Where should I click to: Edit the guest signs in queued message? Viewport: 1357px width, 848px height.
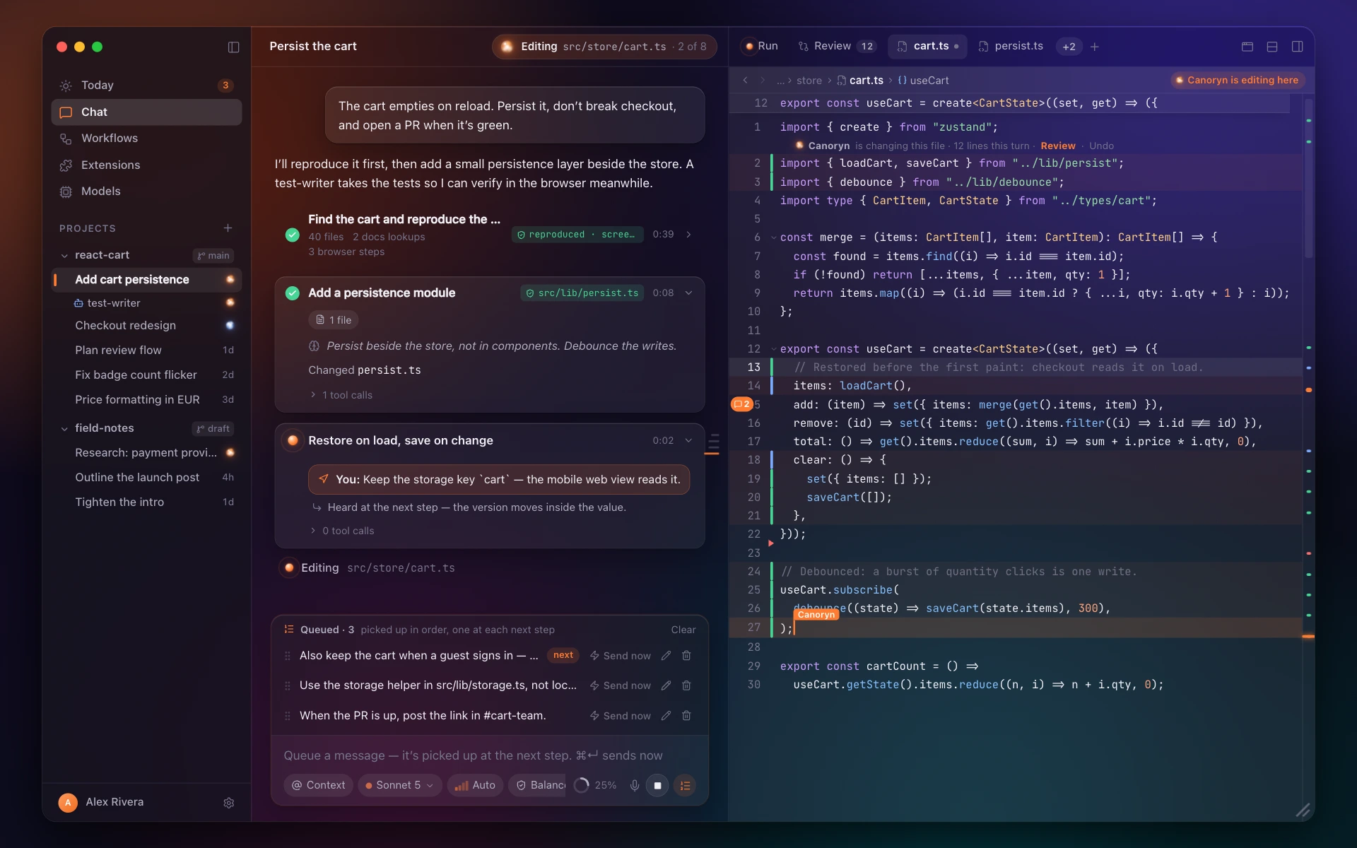pos(666,656)
